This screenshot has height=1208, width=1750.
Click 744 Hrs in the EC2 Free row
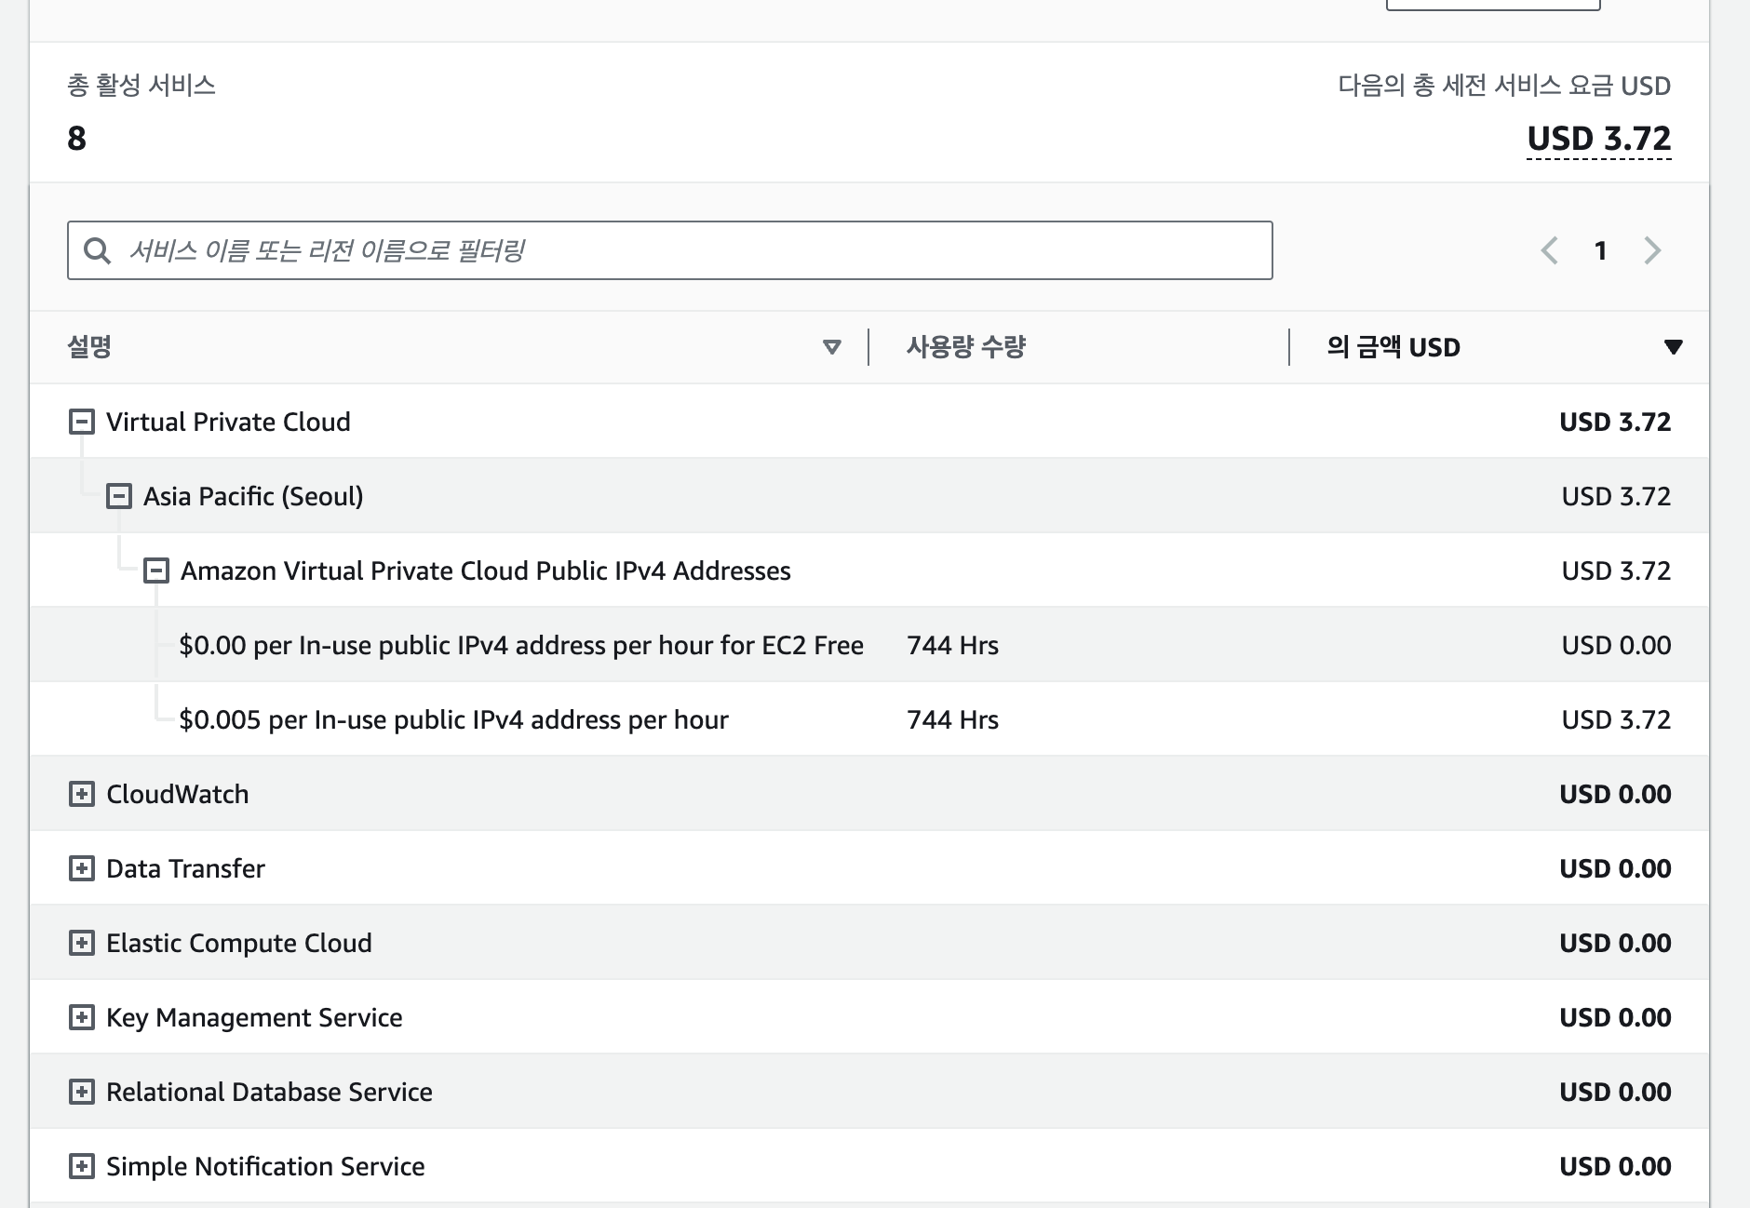[x=952, y=645]
